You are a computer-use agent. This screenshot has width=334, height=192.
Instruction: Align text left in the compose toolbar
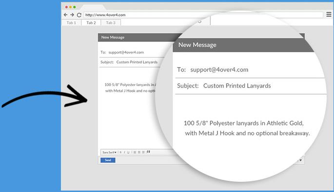(135, 152)
